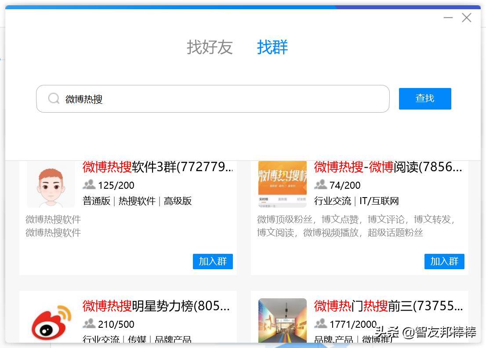
Task: Click the 查找 search button
Action: coord(425,99)
